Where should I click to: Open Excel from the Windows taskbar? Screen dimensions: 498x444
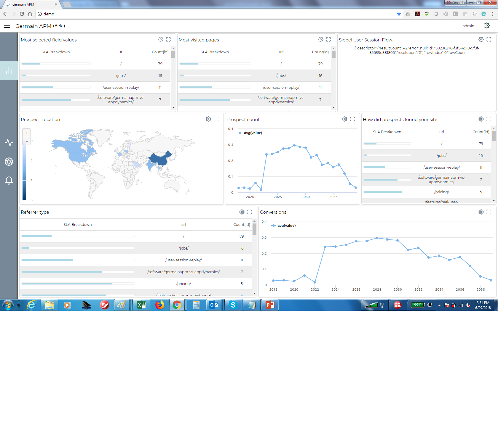pyautogui.click(x=141, y=305)
